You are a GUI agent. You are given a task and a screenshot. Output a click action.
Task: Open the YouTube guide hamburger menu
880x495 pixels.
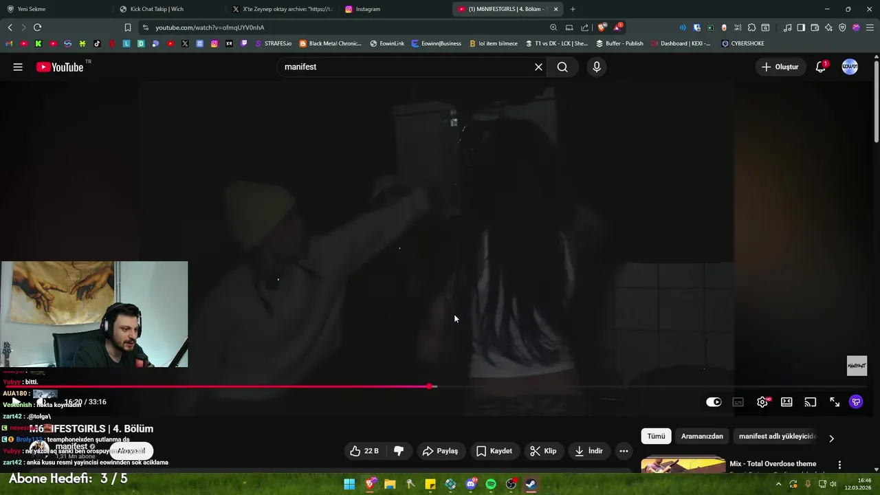[18, 67]
